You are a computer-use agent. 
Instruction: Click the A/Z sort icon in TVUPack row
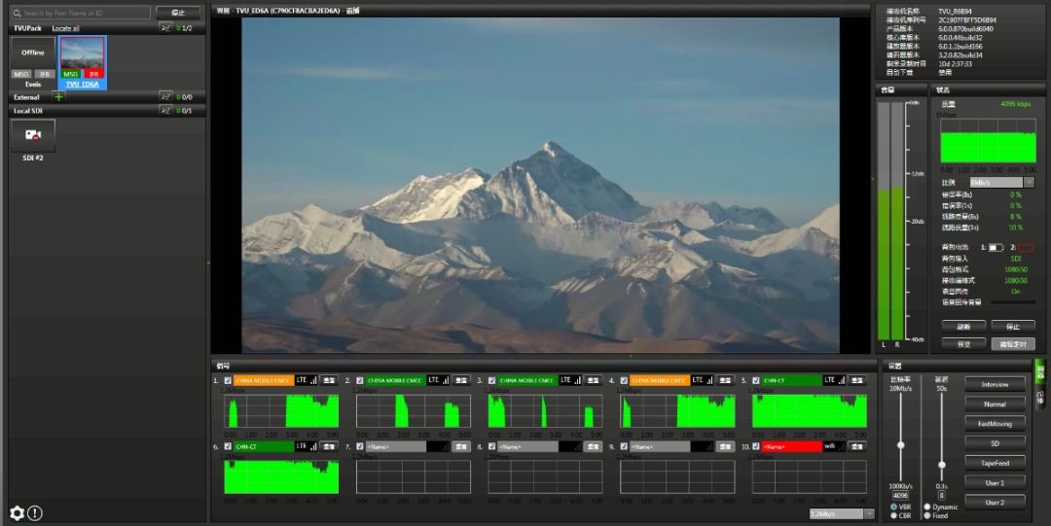(x=165, y=28)
